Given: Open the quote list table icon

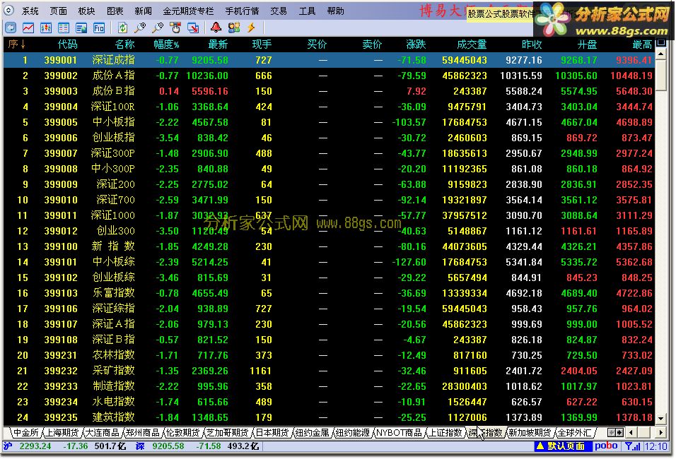Looking at the screenshot, I should (x=64, y=28).
